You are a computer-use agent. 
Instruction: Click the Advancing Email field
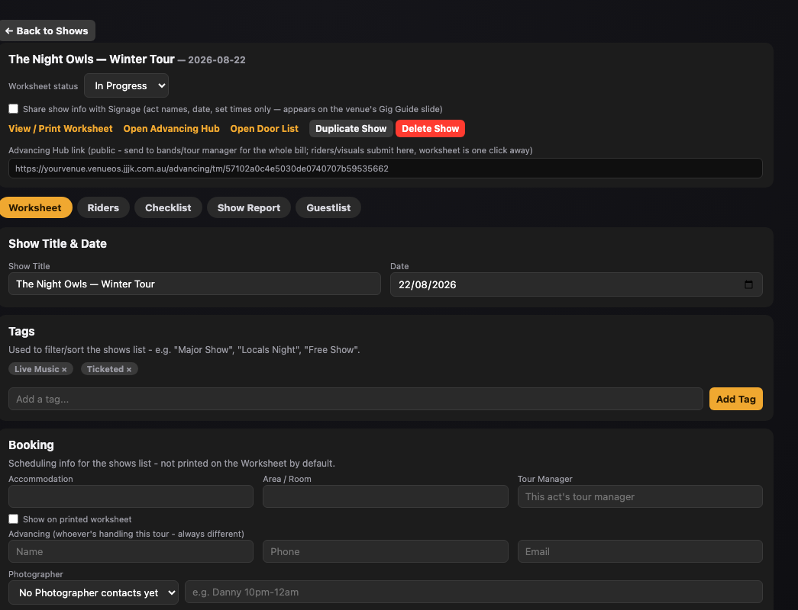640,551
